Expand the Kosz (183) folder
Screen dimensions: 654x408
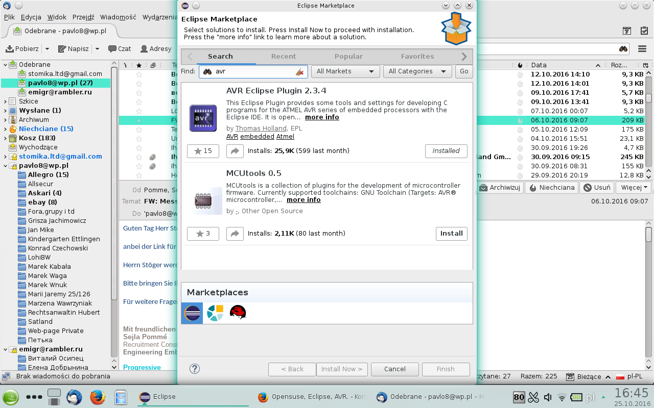(5, 138)
